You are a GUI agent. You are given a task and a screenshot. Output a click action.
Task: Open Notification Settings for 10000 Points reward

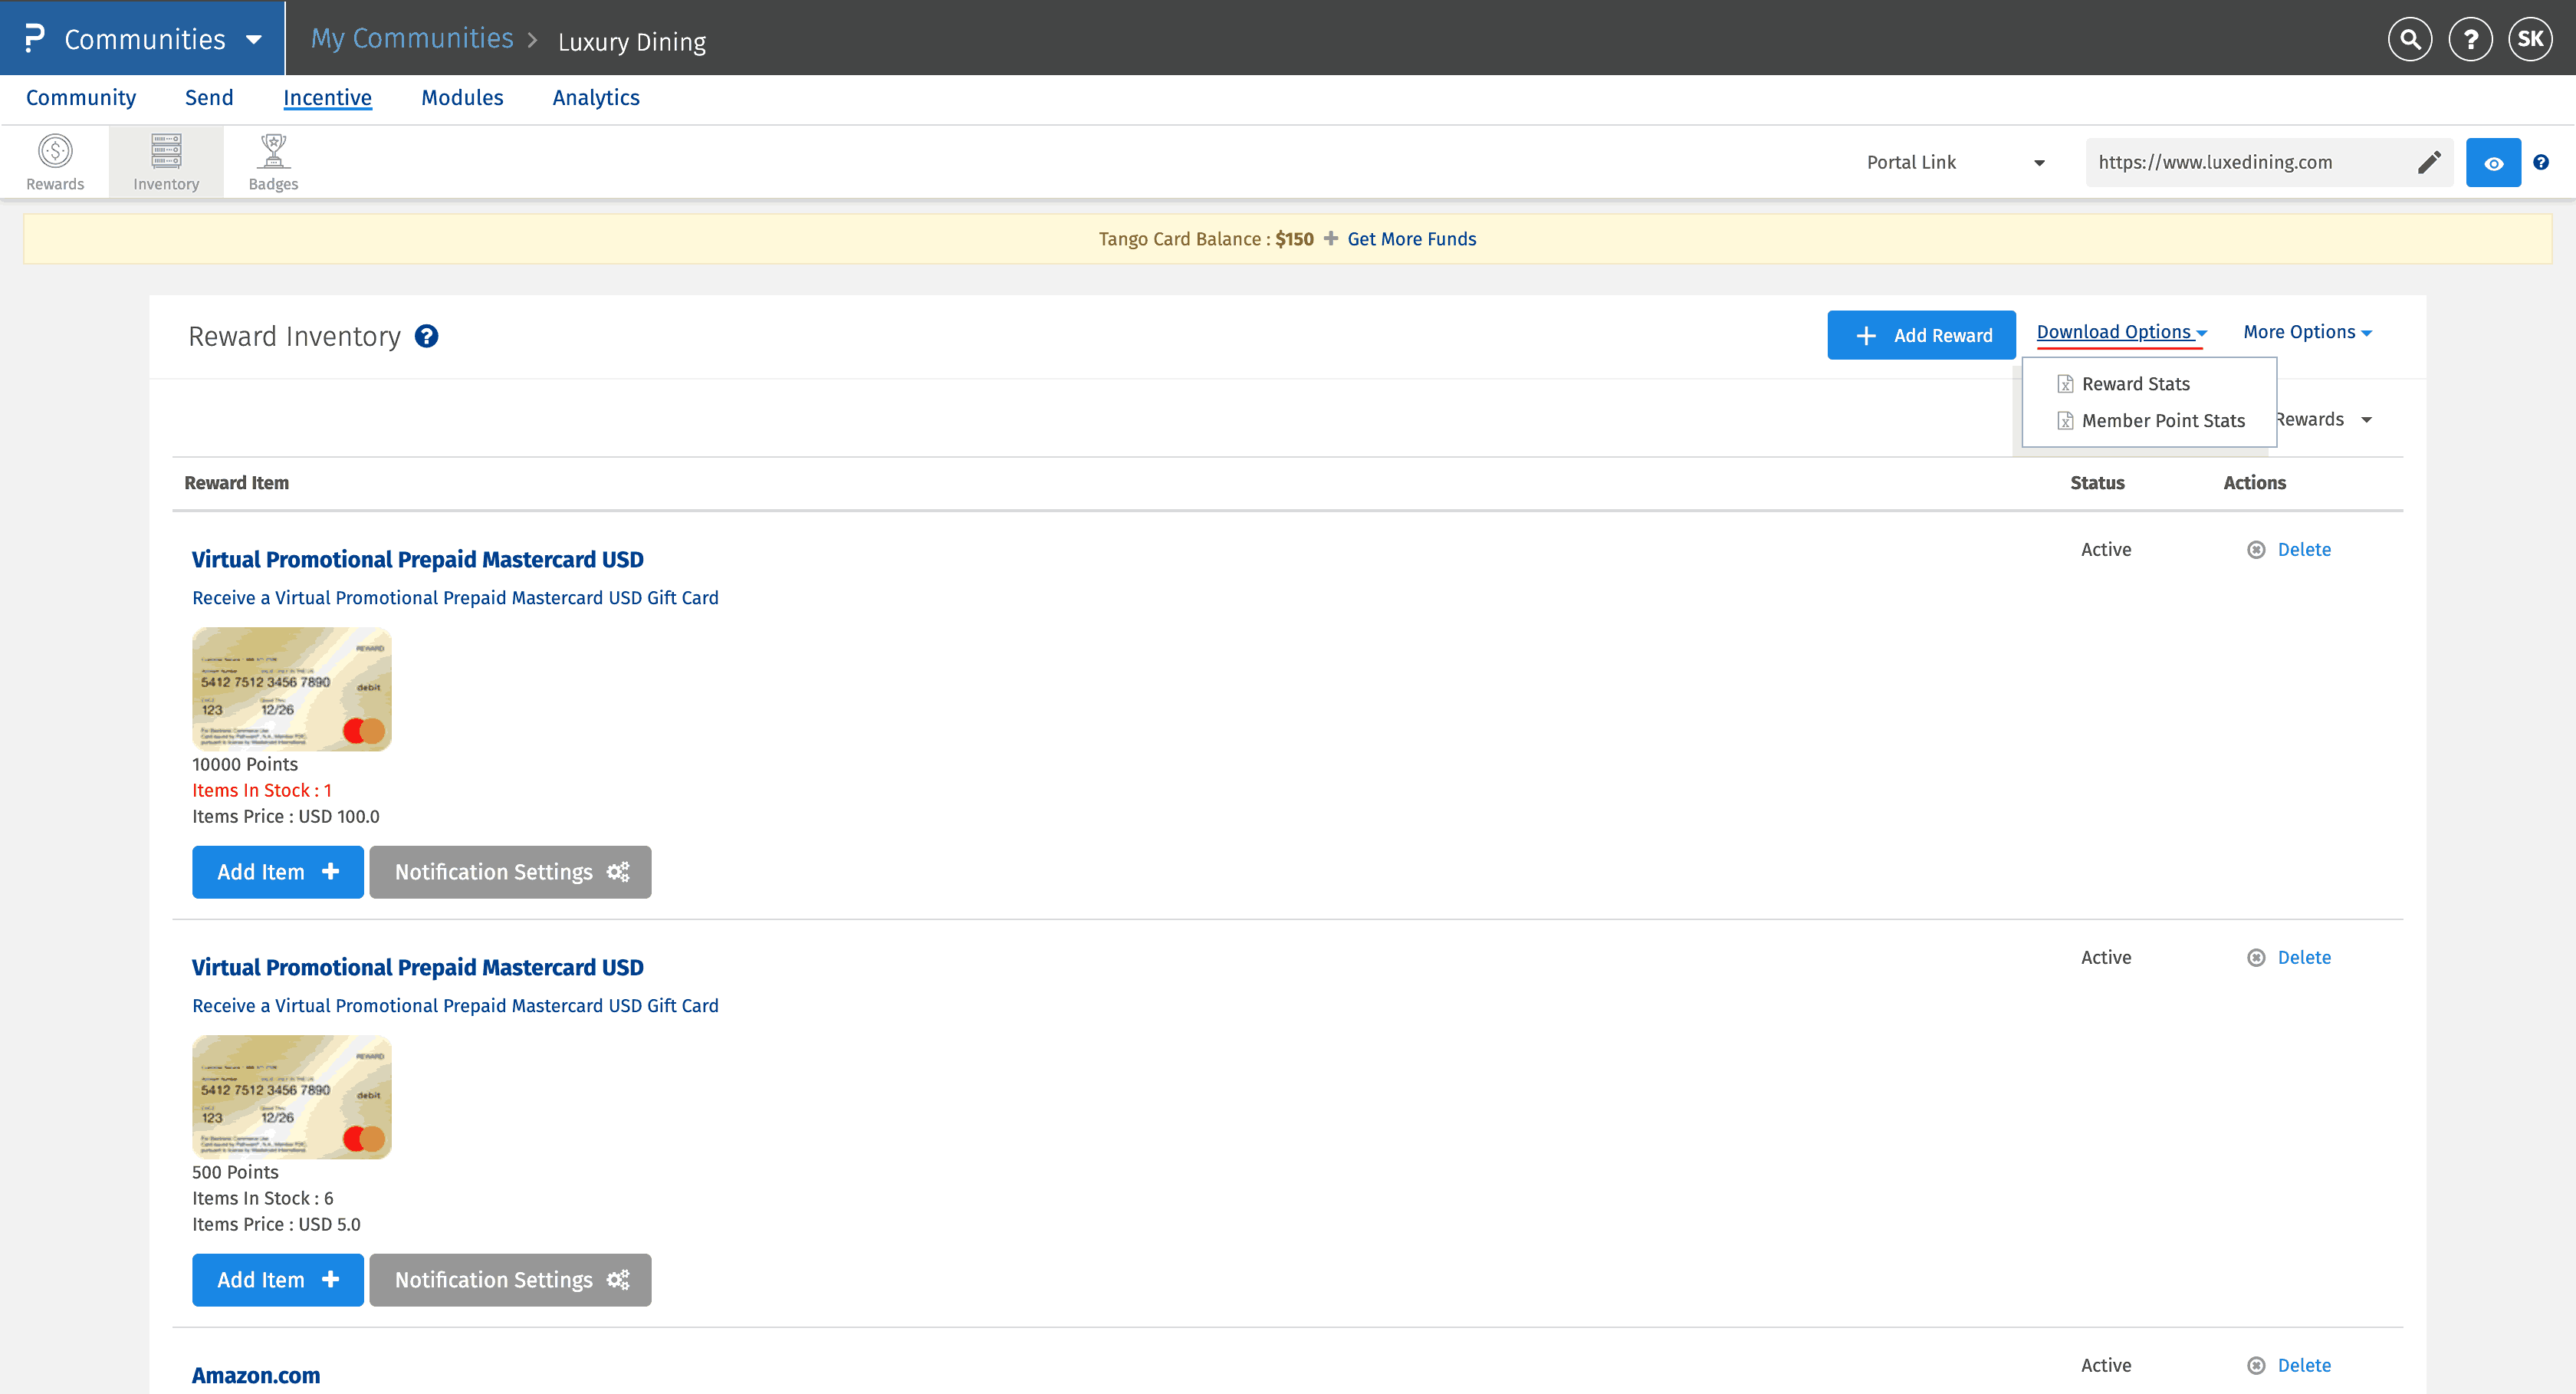(510, 872)
